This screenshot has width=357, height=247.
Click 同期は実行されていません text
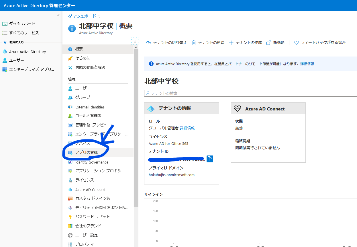click(258, 148)
